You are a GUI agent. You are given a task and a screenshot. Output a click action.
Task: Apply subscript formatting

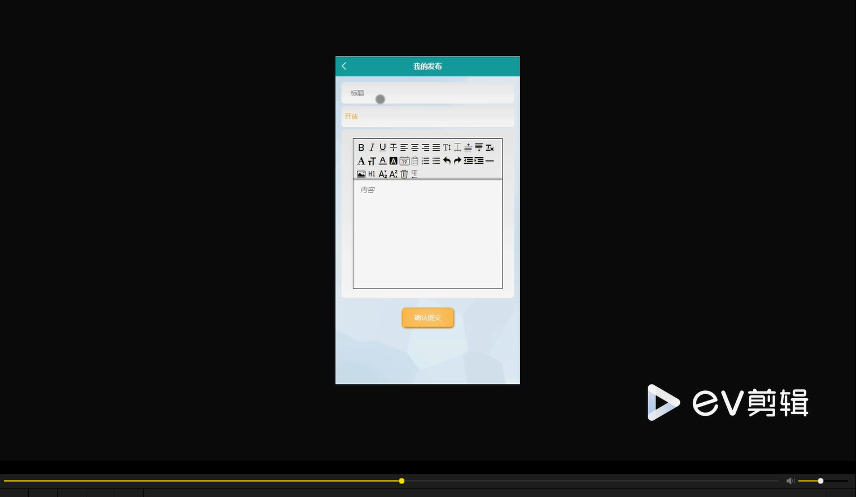[383, 175]
